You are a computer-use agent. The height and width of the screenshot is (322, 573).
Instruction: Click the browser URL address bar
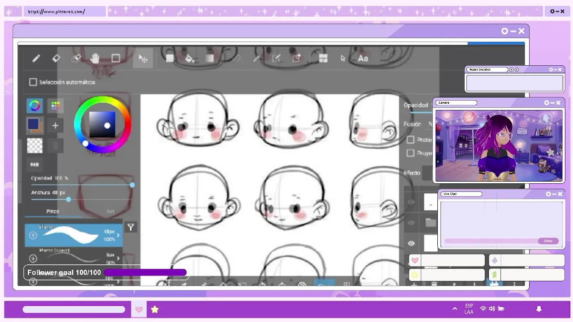click(65, 12)
